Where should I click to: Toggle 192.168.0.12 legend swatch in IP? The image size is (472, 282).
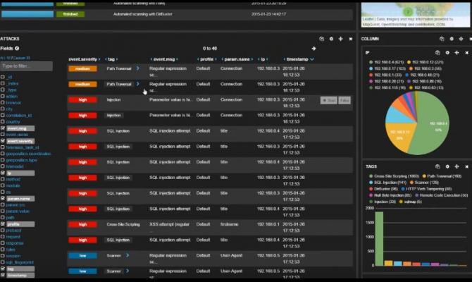click(x=409, y=62)
